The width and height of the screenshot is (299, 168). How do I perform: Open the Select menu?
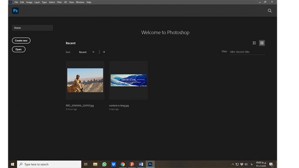click(x=52, y=2)
